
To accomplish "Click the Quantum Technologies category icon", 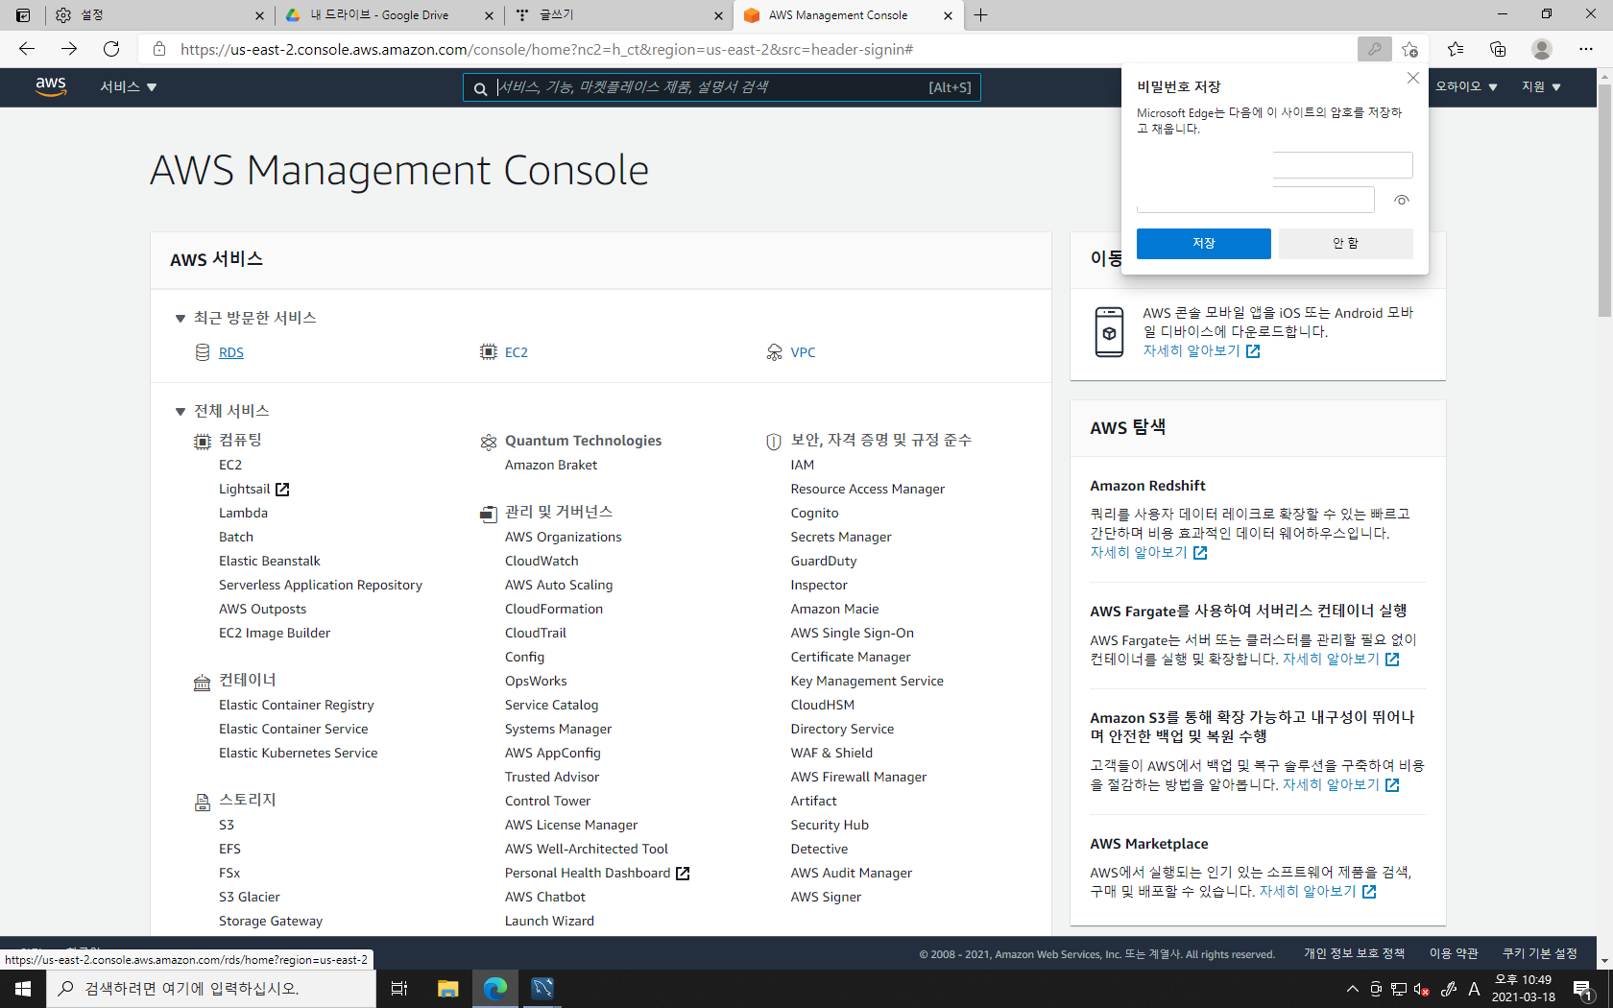I will click(x=489, y=442).
